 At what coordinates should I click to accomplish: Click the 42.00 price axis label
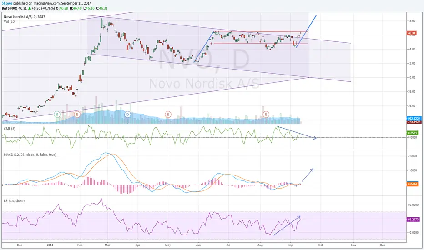coord(412,64)
